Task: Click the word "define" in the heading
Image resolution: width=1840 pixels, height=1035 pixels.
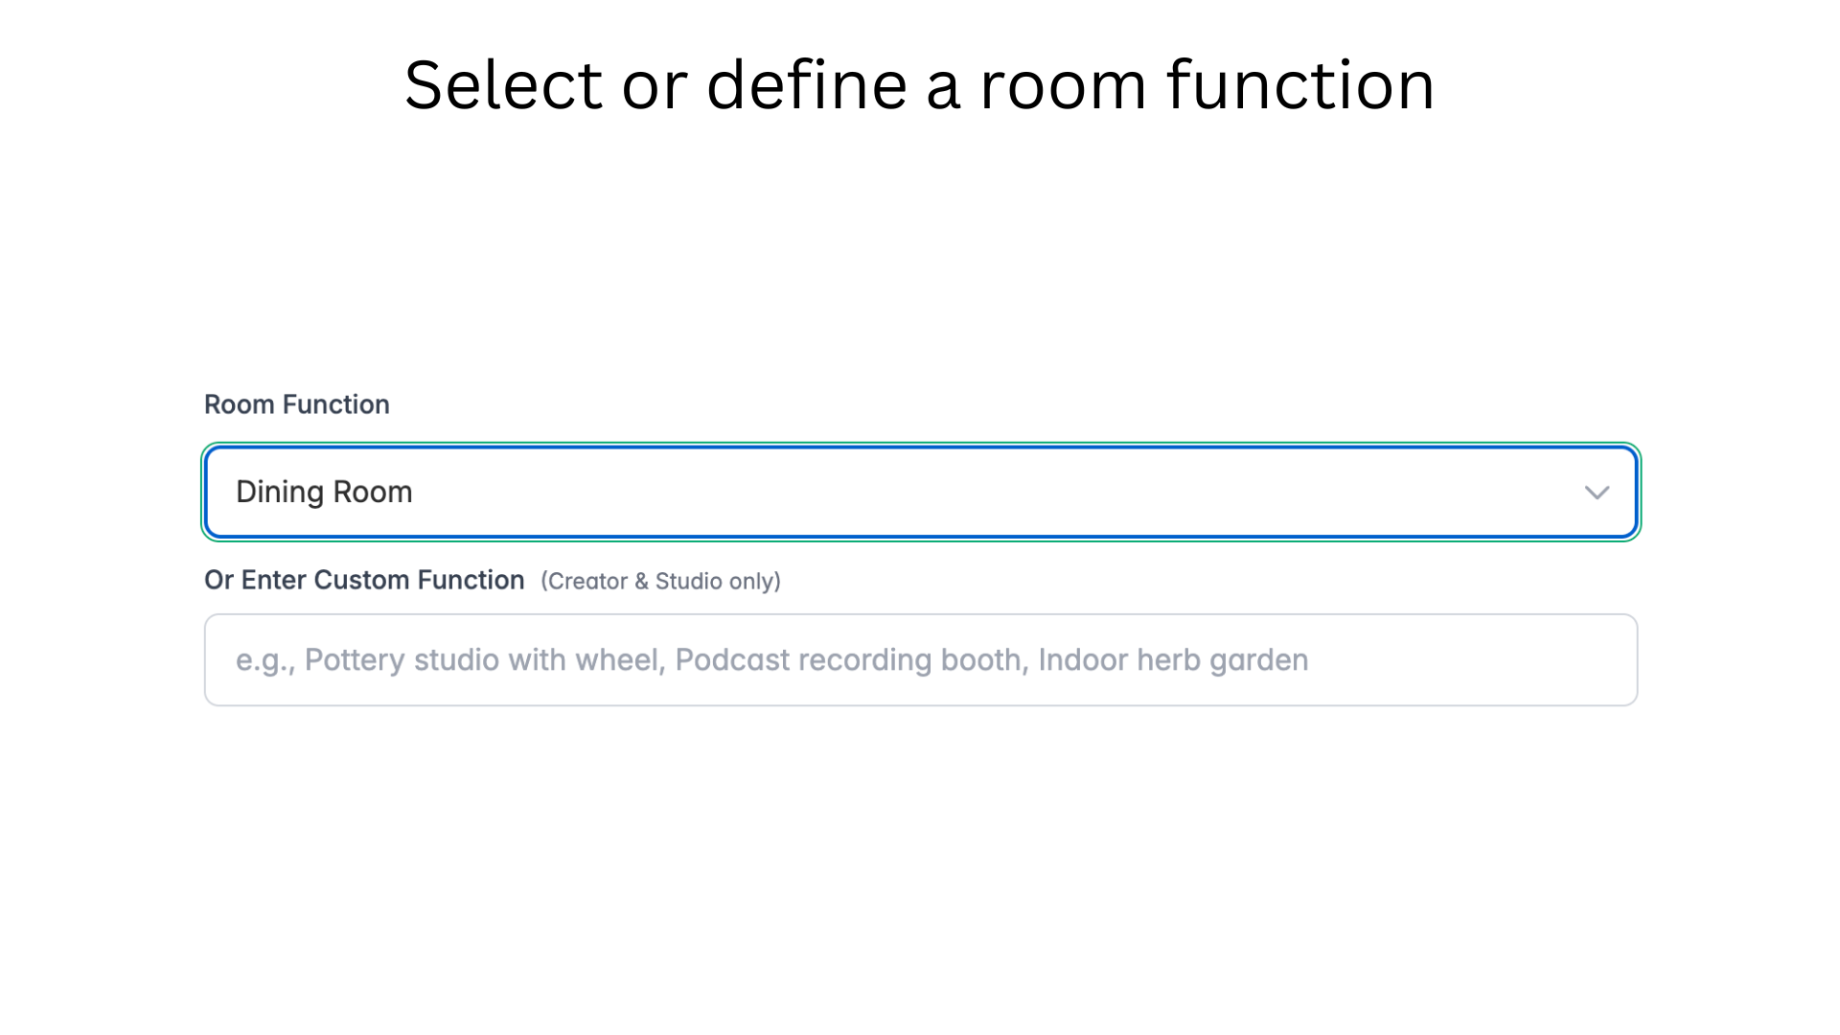Action: pos(807,85)
